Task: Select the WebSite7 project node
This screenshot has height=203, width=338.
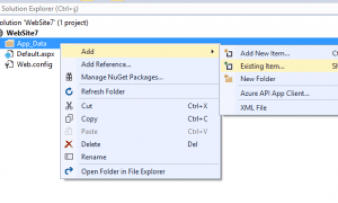Action: [22, 33]
